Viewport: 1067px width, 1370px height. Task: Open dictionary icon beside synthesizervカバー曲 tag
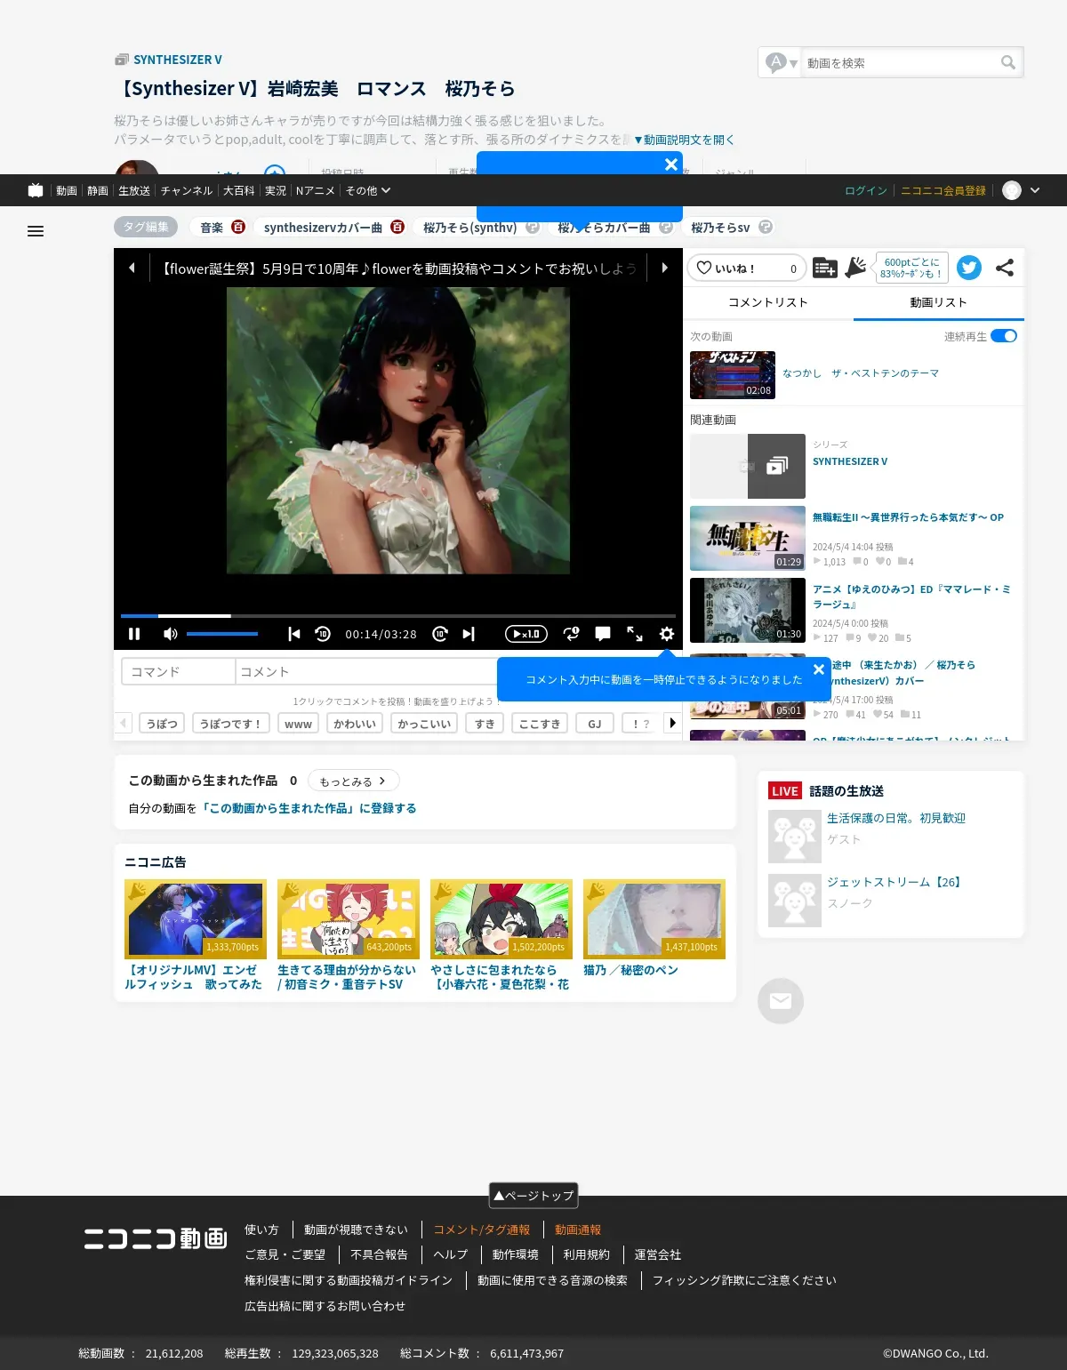click(x=397, y=227)
